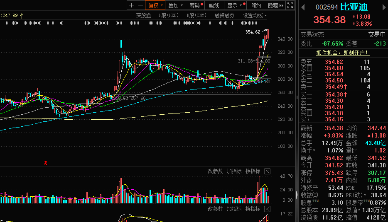Open the 复权 dropdown
The height and width of the screenshot is (222, 388).
pyautogui.click(x=155, y=5)
